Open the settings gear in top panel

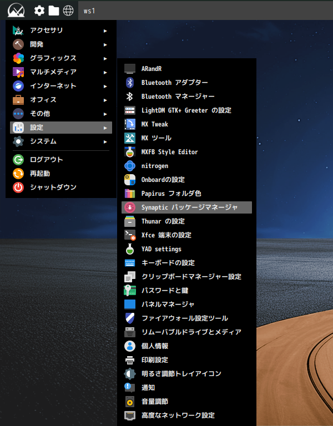click(39, 11)
